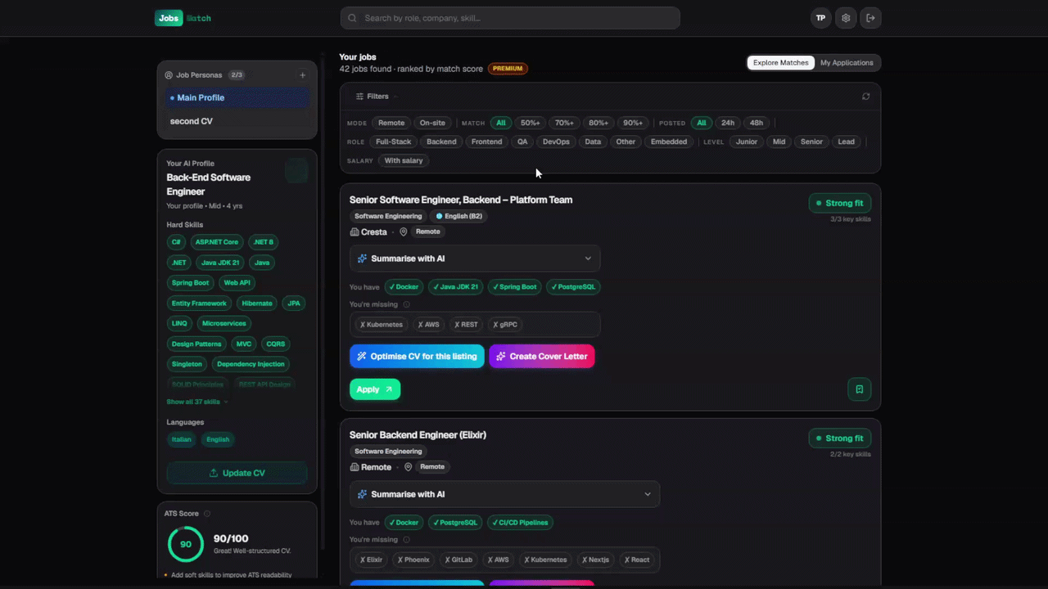Click Create Cover Letter button

pos(542,357)
